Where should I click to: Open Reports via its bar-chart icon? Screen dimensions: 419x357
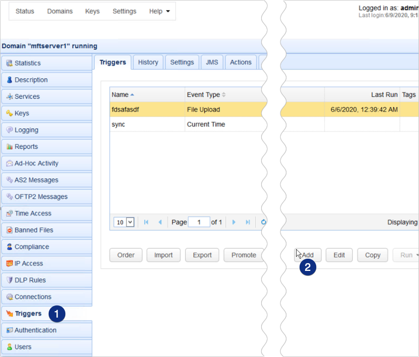pos(9,146)
